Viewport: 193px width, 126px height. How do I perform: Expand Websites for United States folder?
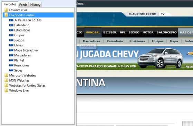(x=27, y=85)
